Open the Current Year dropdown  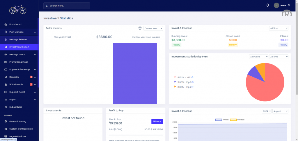153,28
